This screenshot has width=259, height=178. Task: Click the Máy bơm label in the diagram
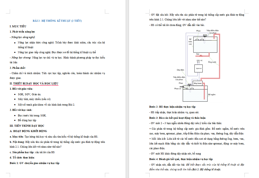coord(198,83)
